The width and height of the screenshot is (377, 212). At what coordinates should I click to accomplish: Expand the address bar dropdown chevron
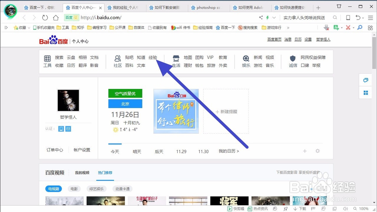274,18
